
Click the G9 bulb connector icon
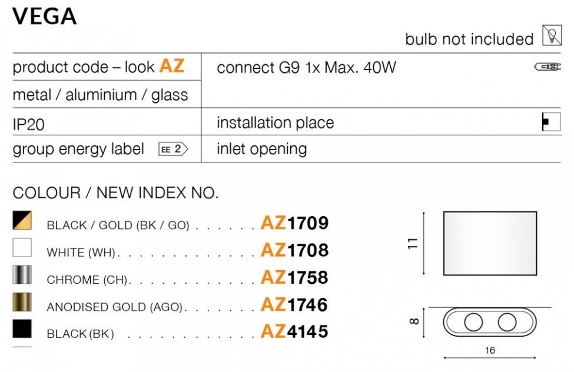click(x=547, y=67)
